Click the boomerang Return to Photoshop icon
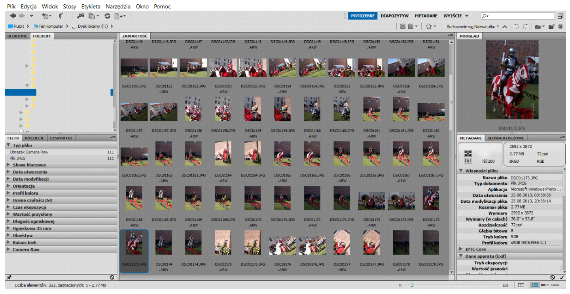This screenshot has height=294, width=570. point(61,16)
